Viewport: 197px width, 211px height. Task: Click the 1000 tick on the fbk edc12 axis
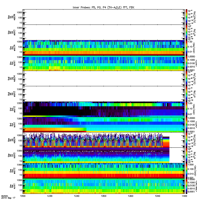(19, 165)
